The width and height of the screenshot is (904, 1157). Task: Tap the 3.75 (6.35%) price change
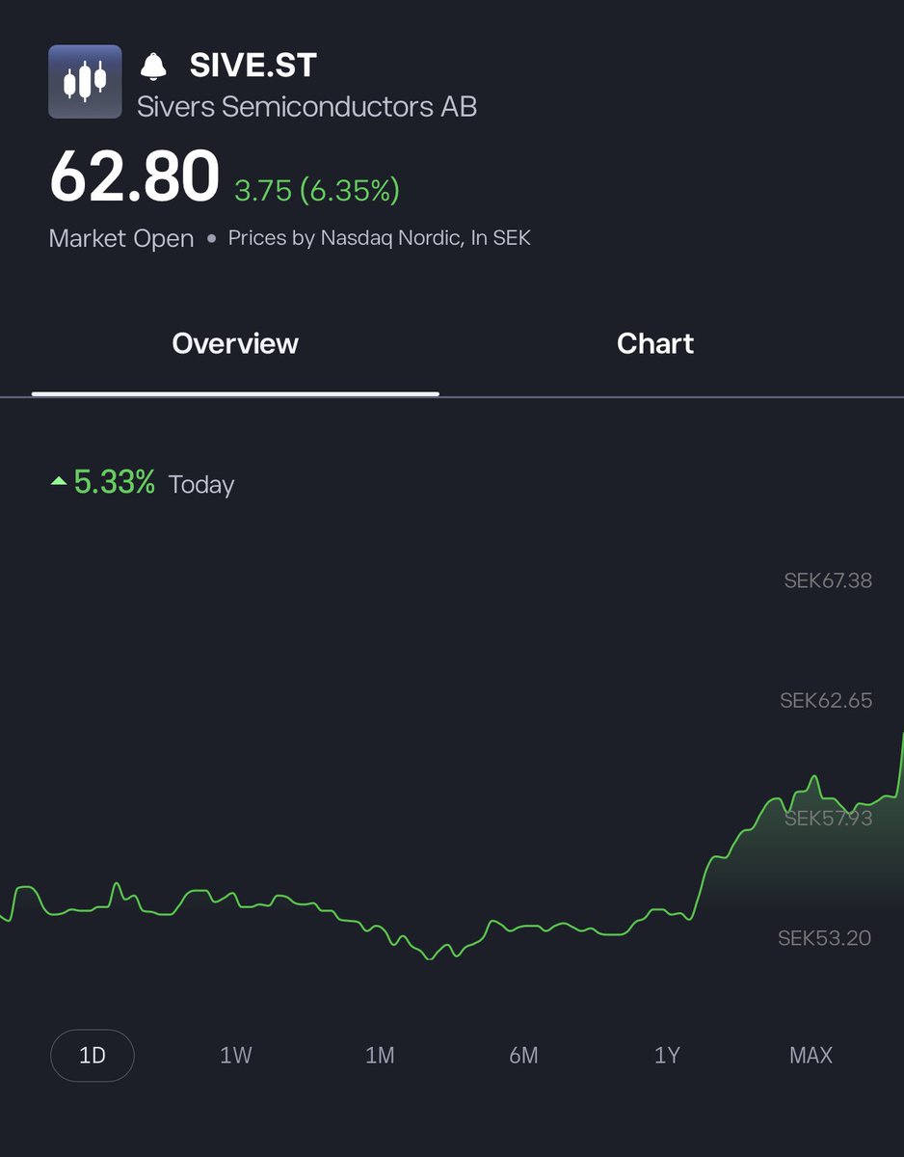(x=317, y=191)
